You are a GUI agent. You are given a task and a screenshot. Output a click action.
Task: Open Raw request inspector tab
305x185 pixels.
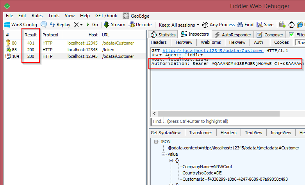pos(301,43)
